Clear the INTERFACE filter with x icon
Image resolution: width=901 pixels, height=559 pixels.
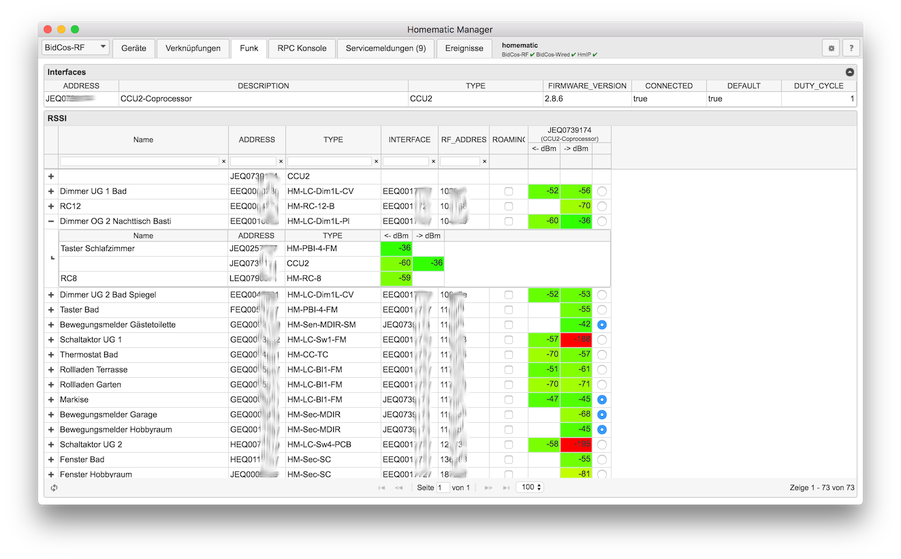coord(433,162)
